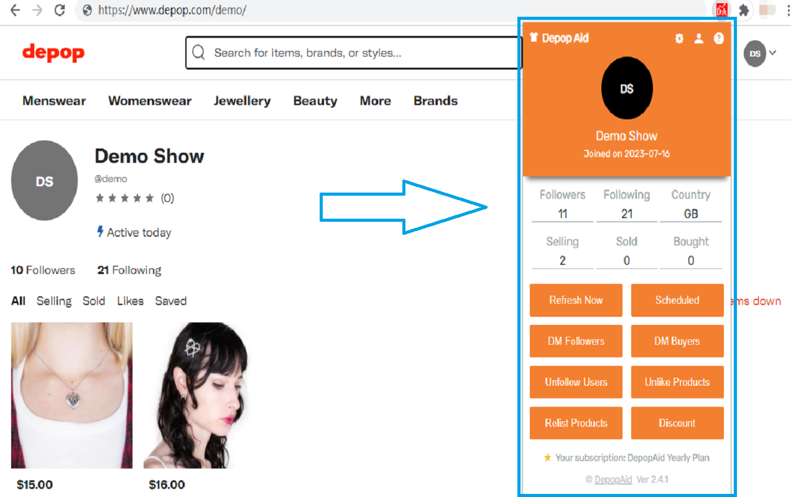796x497 pixels.
Task: Click the browser back arrow
Action: point(15,10)
